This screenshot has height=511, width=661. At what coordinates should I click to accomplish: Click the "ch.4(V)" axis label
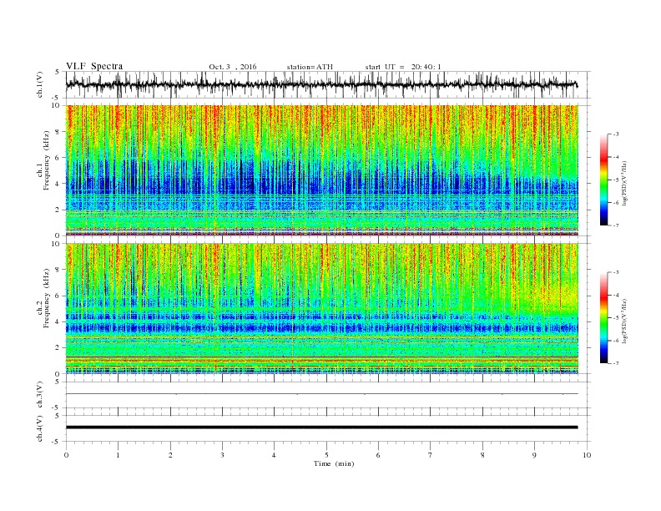click(39, 428)
